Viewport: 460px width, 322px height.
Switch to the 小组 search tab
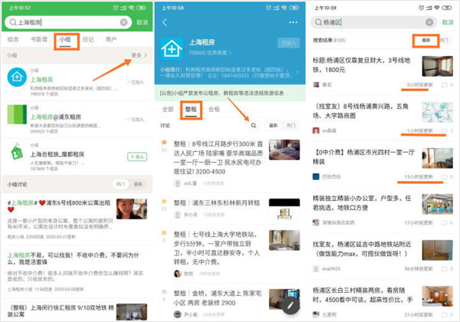pos(65,40)
